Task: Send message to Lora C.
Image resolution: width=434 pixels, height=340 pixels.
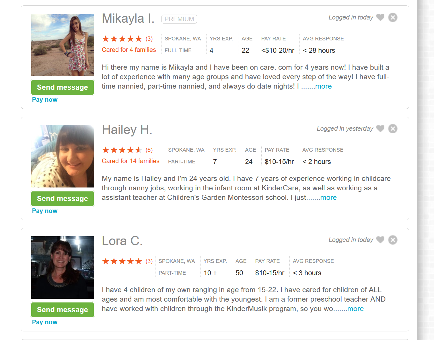Action: point(63,310)
